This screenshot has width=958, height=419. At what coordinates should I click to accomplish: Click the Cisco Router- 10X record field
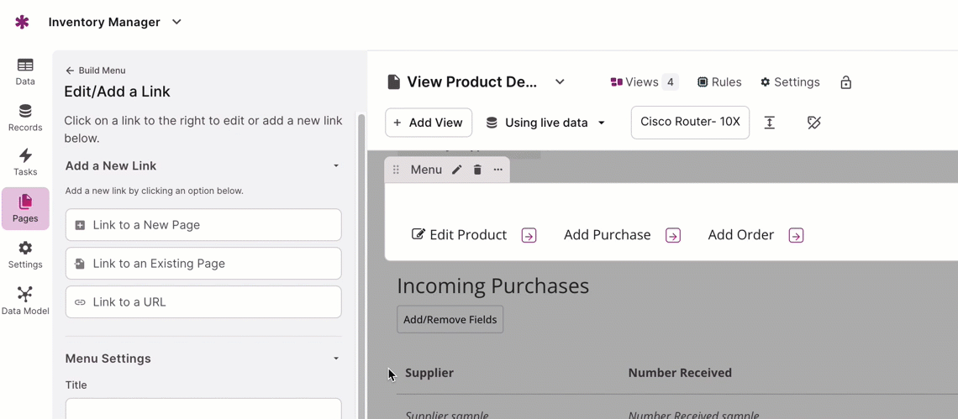pos(690,123)
